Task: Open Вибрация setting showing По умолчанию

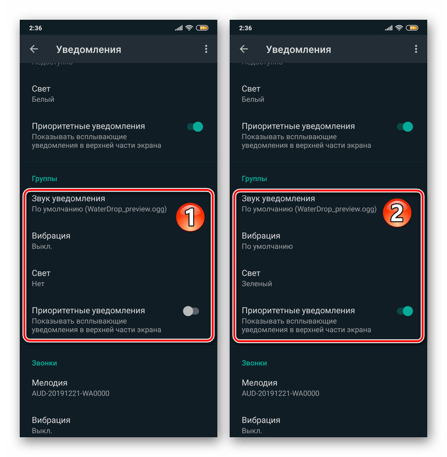Action: pos(328,241)
